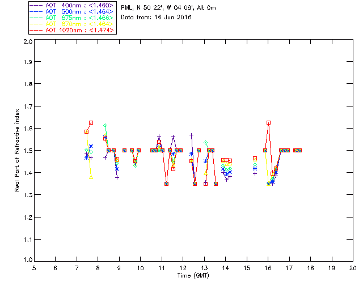This screenshot has height=290, width=363.
Task: Click the hour 5 x-axis label
Action: point(34,268)
